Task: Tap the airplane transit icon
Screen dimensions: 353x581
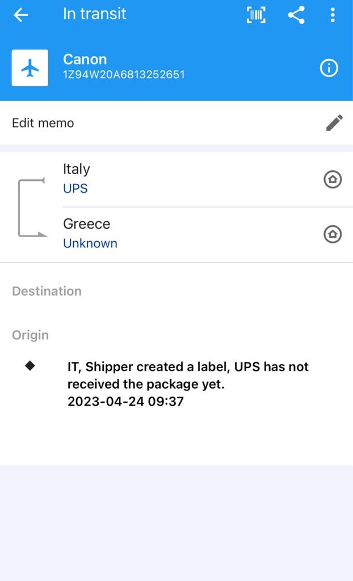Action: coord(30,68)
